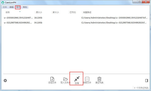Viewport: 151px width, 91px height.
Task: Maximize the CaesiumPH window
Action: (x=139, y=2)
